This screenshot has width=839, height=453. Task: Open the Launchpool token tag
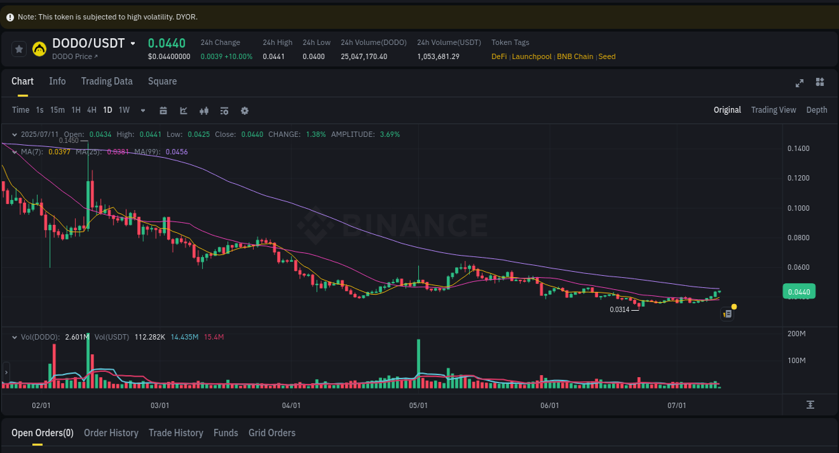(532, 56)
